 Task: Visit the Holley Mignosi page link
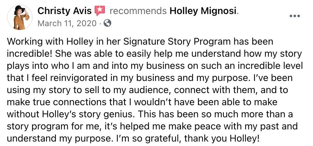coord(203,11)
